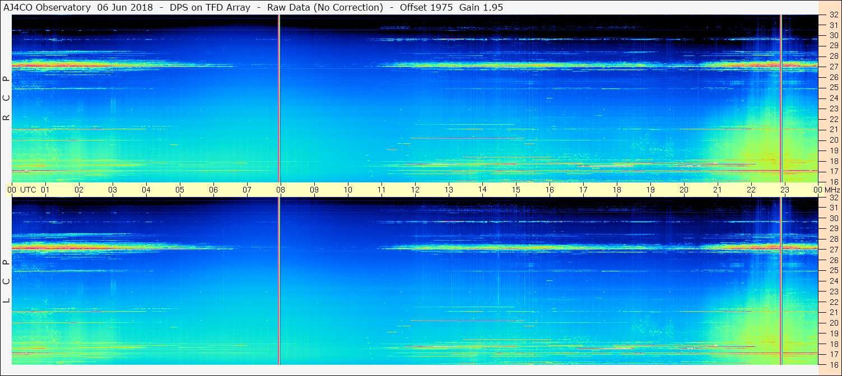Select the 23 MHz tick of the LCP panel
The height and width of the screenshot is (376, 842).
tap(833, 291)
